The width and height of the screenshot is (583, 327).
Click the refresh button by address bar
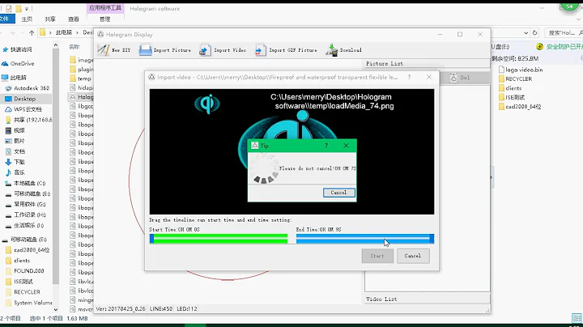(x=534, y=32)
